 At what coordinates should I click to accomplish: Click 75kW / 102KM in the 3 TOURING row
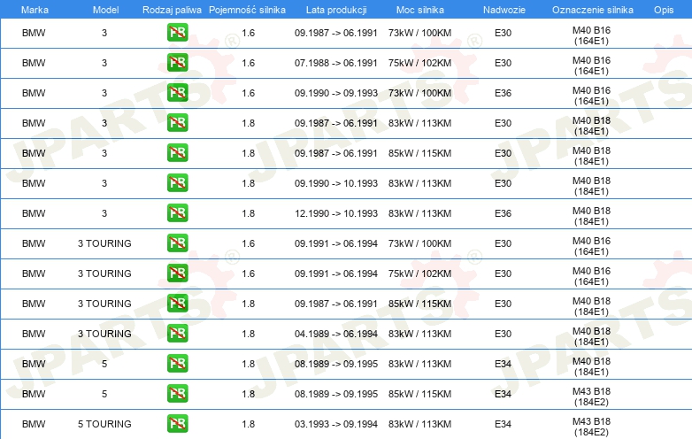419,273
